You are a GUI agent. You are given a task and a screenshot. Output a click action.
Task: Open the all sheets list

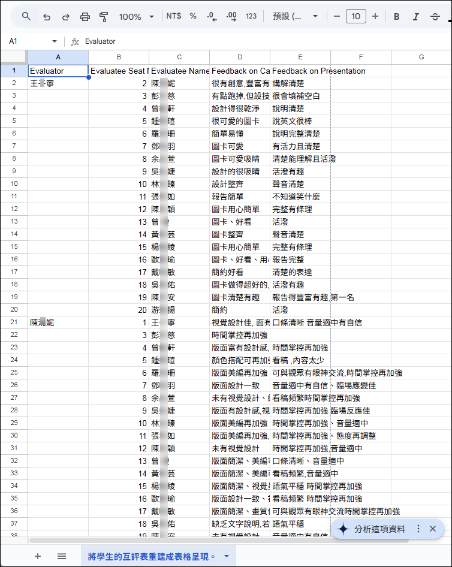click(x=62, y=556)
